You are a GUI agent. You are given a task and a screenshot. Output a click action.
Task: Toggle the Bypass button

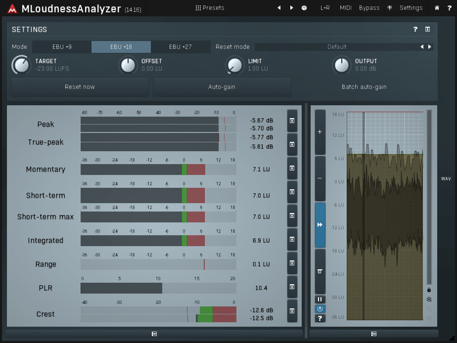click(x=369, y=8)
